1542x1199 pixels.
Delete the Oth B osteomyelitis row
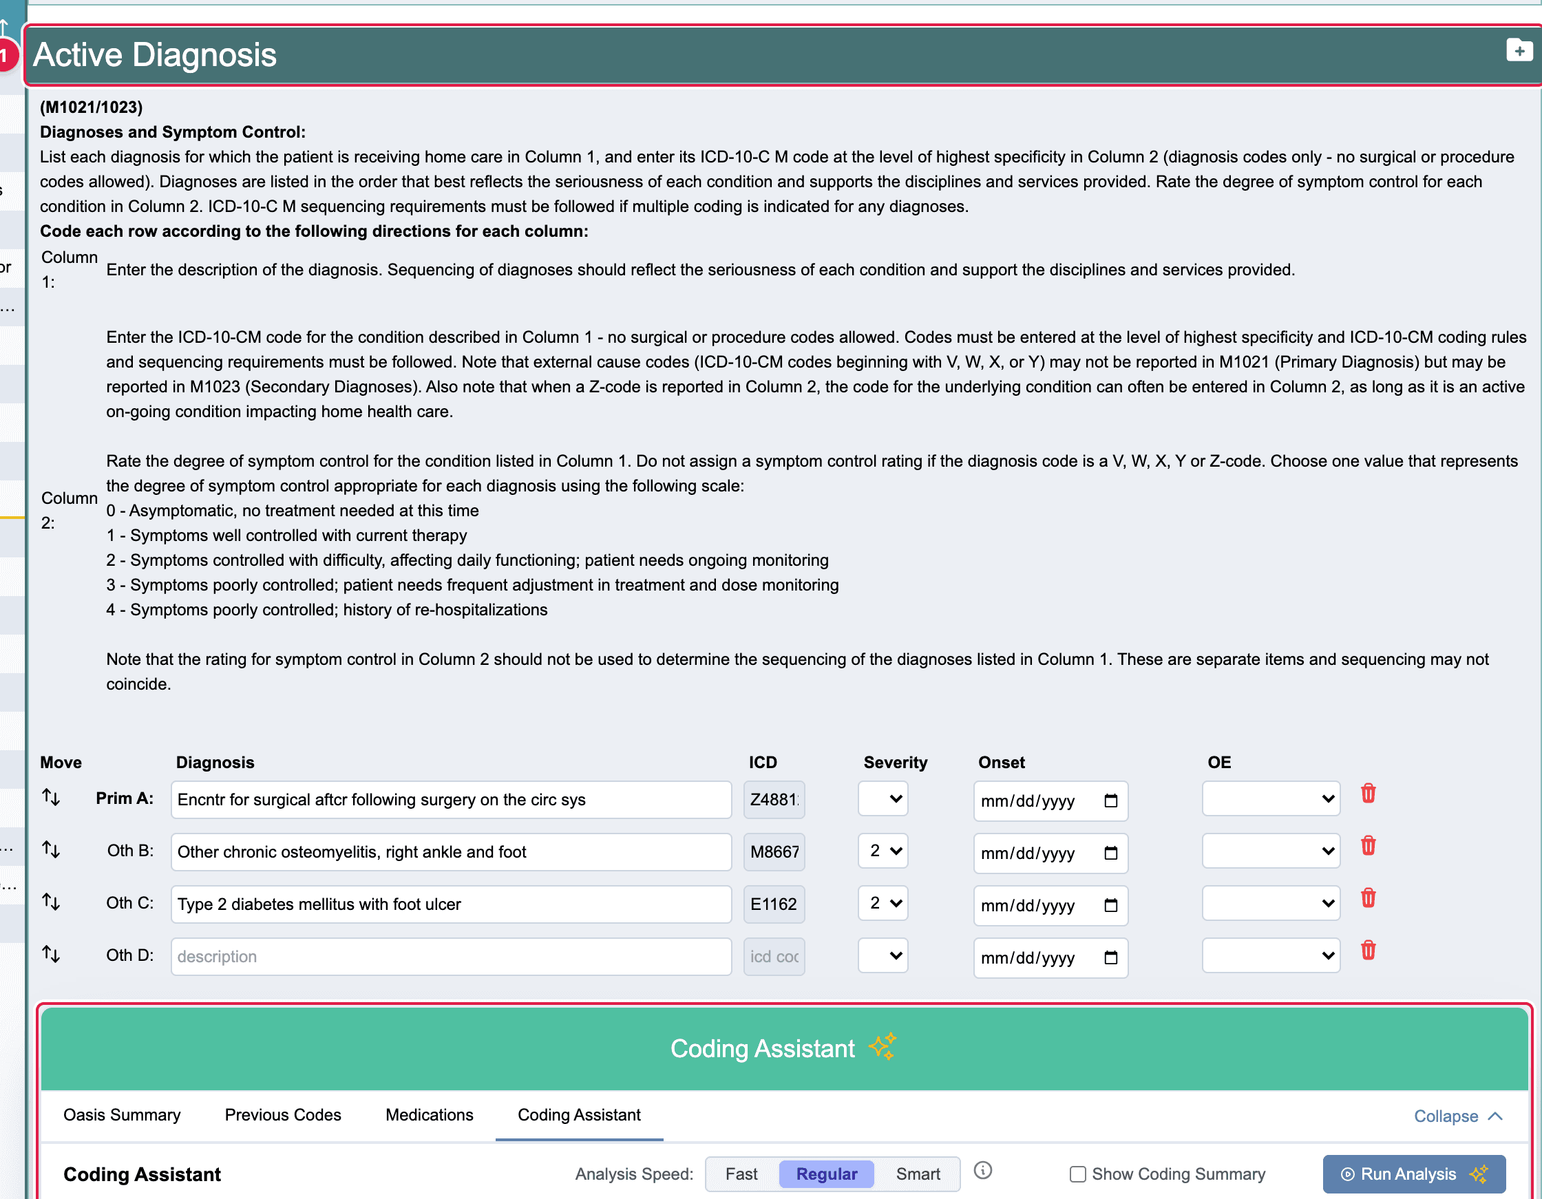[1369, 846]
